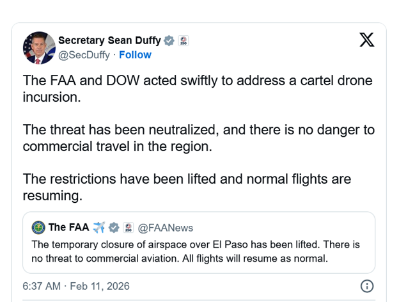The width and height of the screenshot is (399, 302).
Task: Click the X logo in the tweet corner
Action: click(366, 40)
